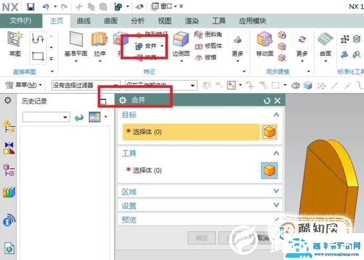The width and height of the screenshot is (364, 260).
Task: Expand the 特征 group arrow
Action: point(244,71)
